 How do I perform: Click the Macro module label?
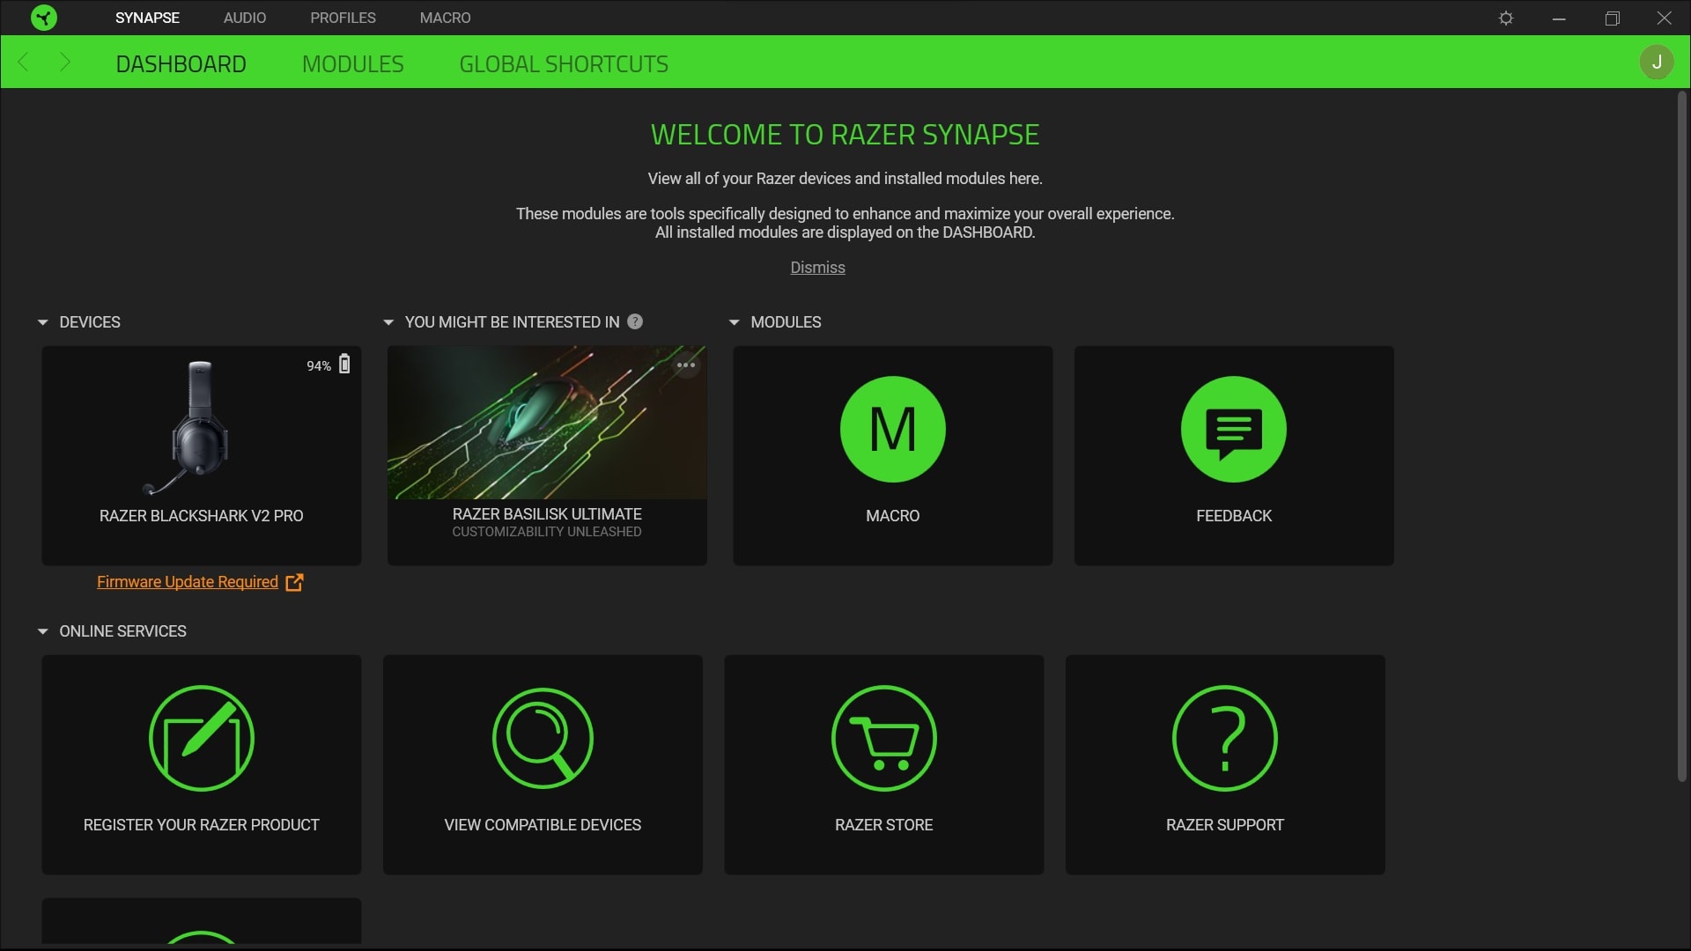(x=893, y=516)
